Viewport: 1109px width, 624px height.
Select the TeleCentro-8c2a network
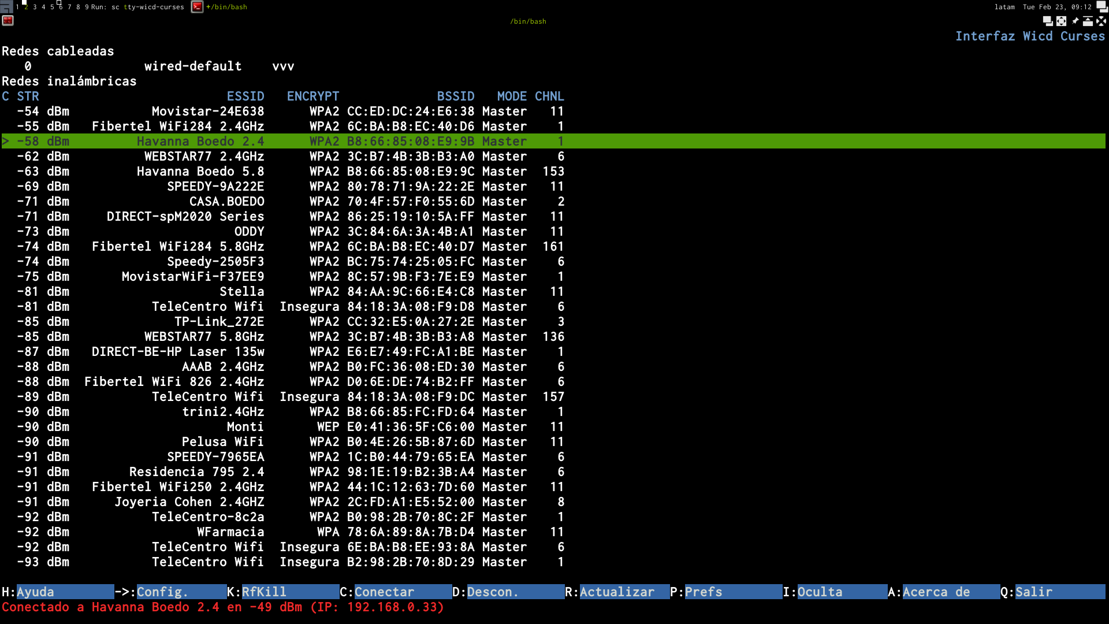pos(553,517)
